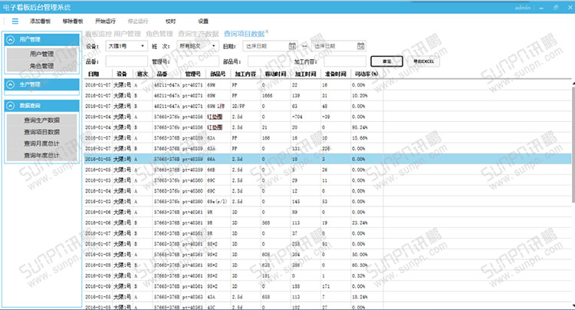Expand the 生产管理 panel chevron
575x310 pixels.
click(10, 84)
